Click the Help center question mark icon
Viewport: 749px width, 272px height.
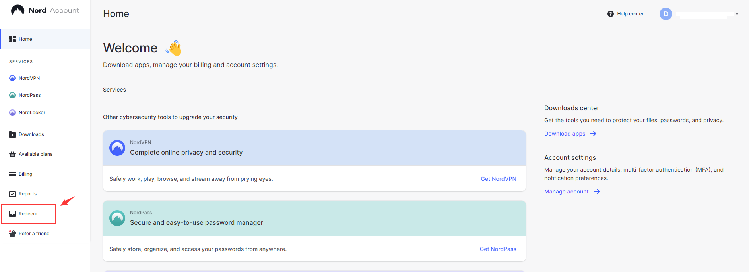point(611,14)
